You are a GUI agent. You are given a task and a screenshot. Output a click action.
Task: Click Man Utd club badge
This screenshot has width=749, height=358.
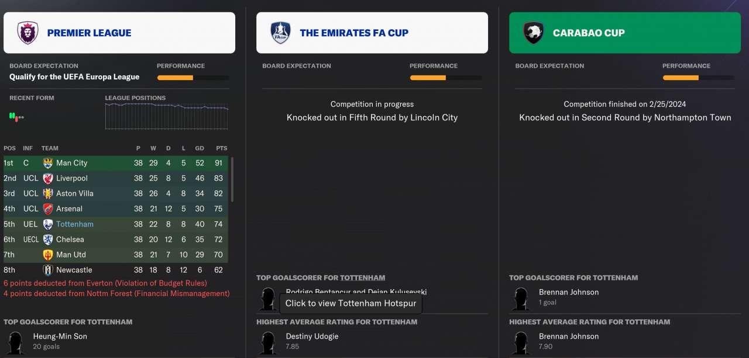pyautogui.click(x=48, y=255)
